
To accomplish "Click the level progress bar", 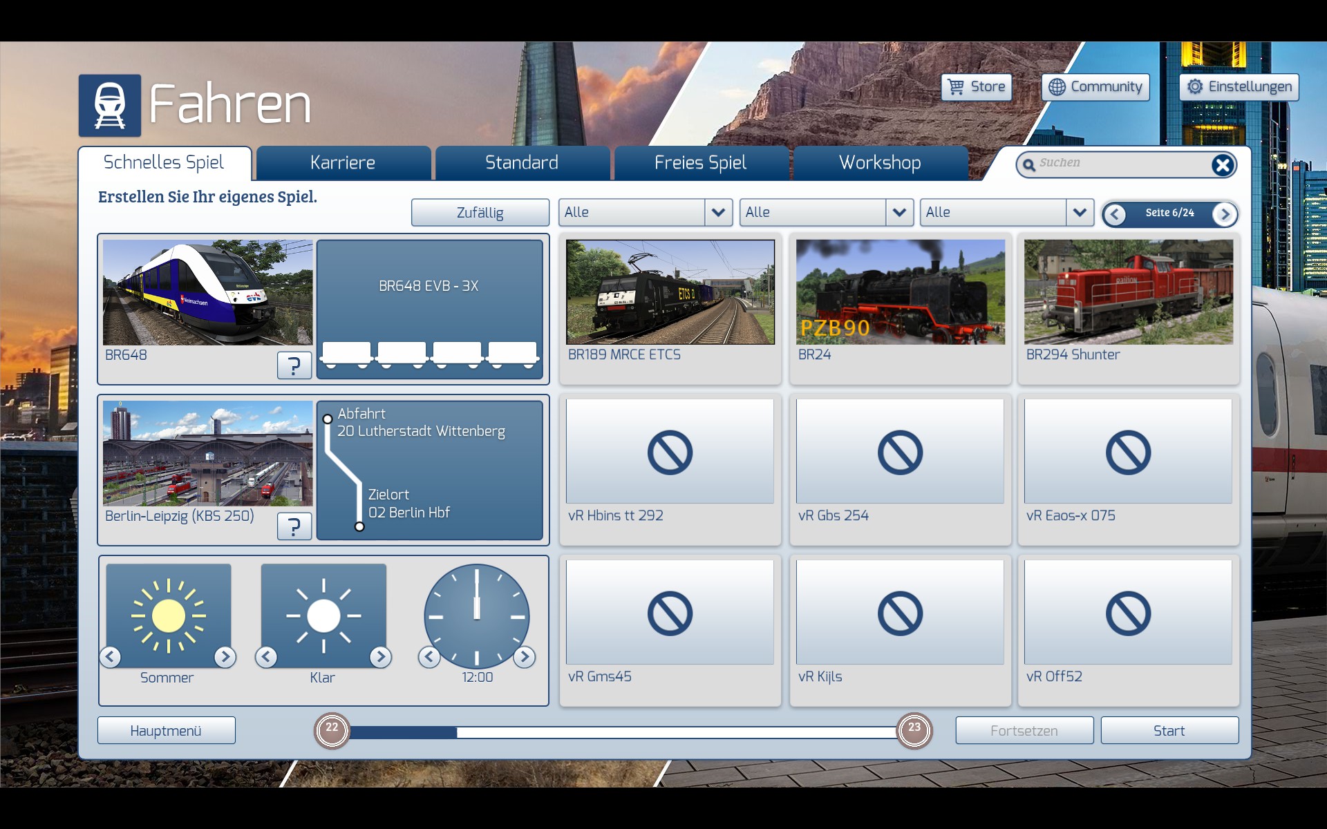I will coord(622,732).
